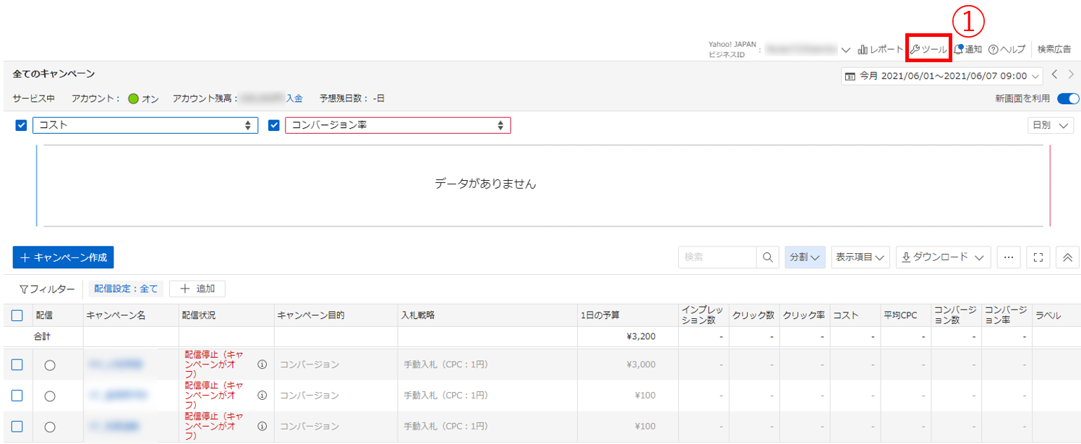
Task: Click the three-dot more options button
Action: click(x=1008, y=257)
